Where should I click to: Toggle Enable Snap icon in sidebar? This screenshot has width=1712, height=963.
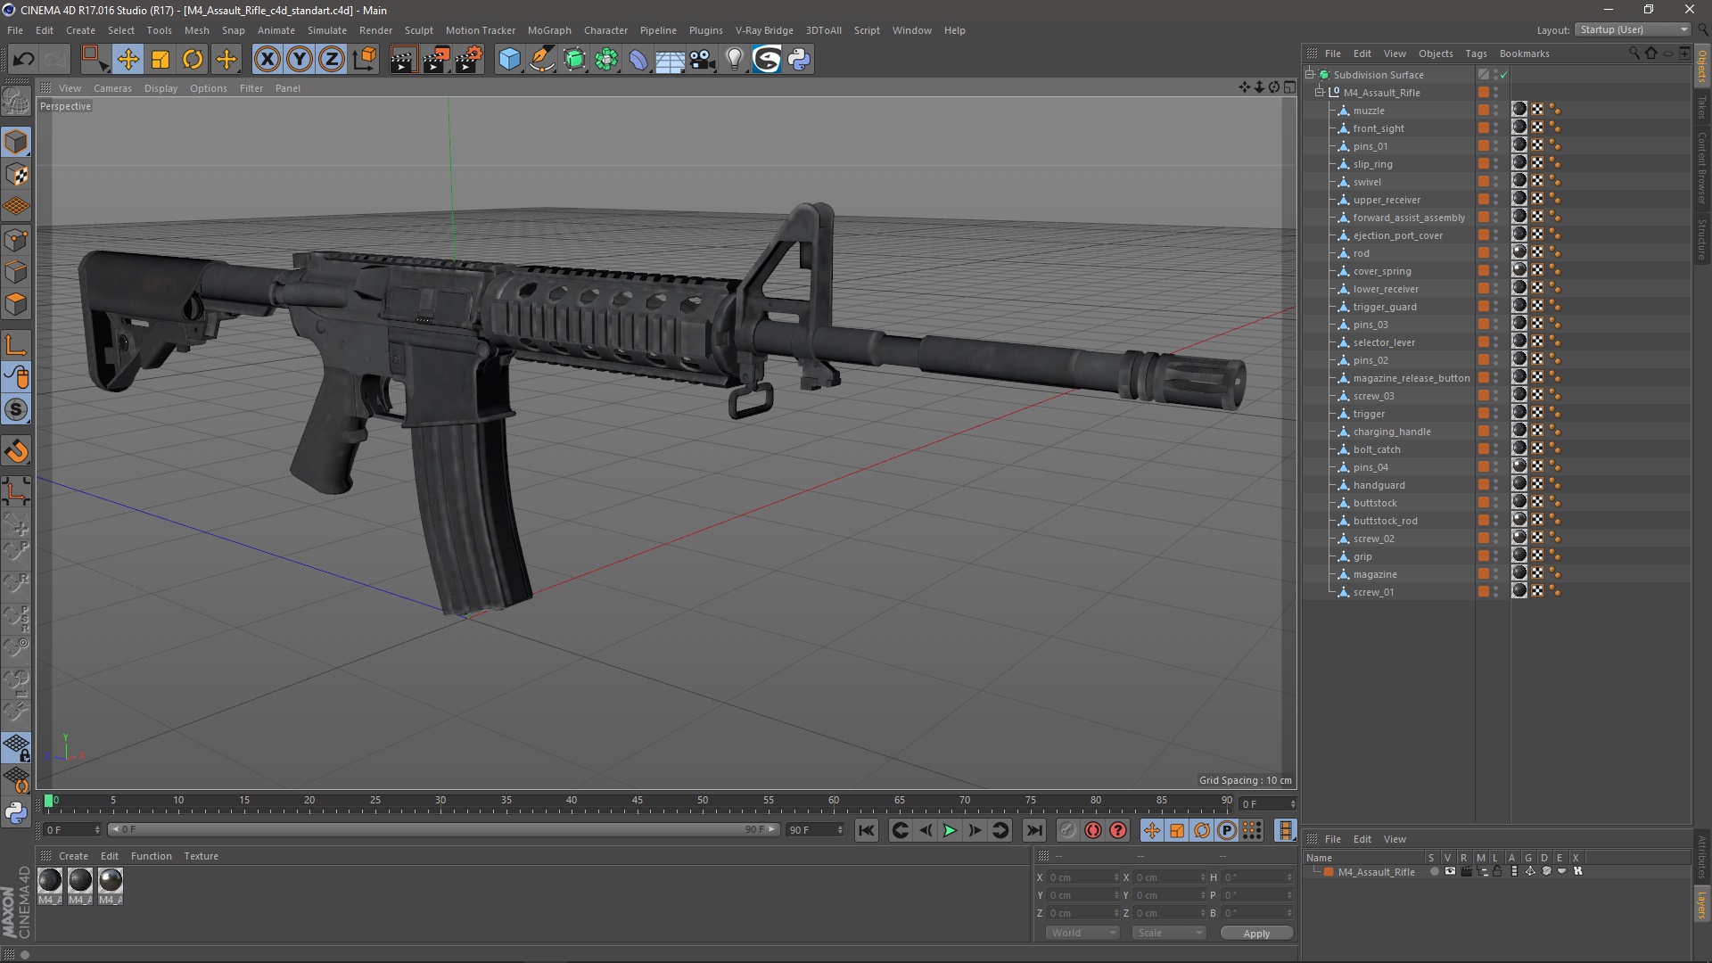coord(16,410)
